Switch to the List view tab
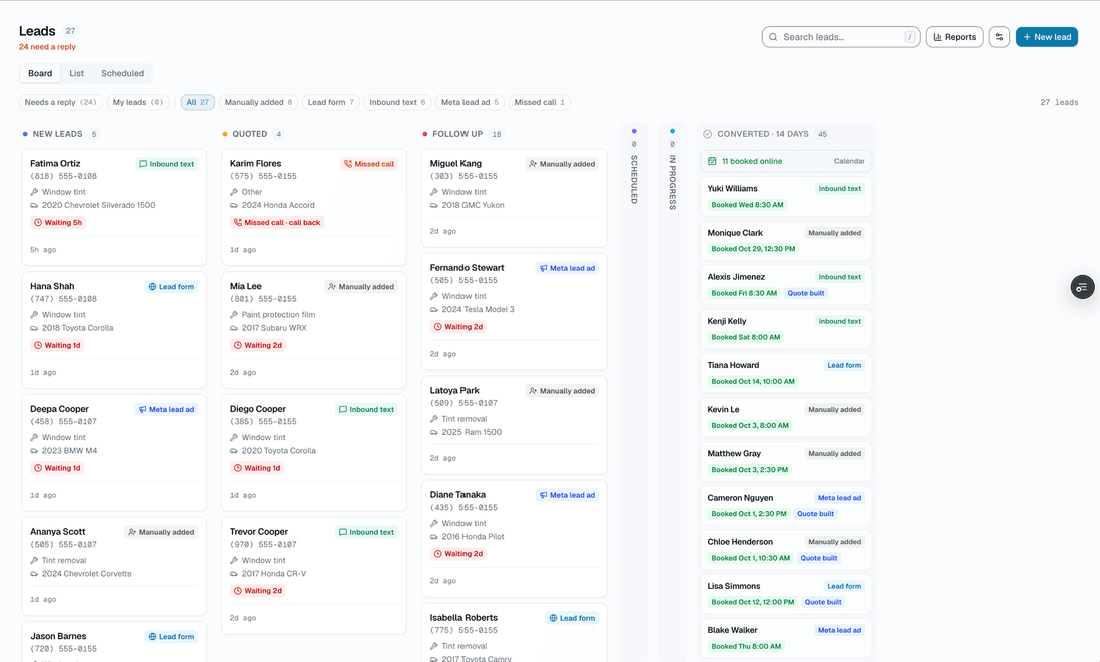 [76, 73]
